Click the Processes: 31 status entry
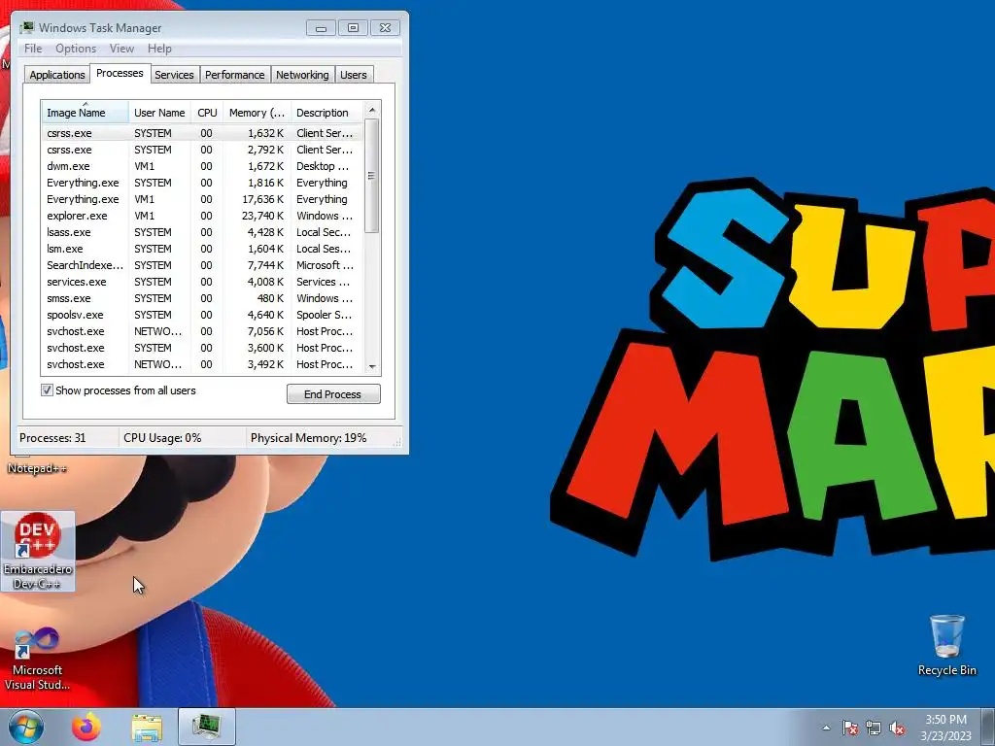 [52, 438]
